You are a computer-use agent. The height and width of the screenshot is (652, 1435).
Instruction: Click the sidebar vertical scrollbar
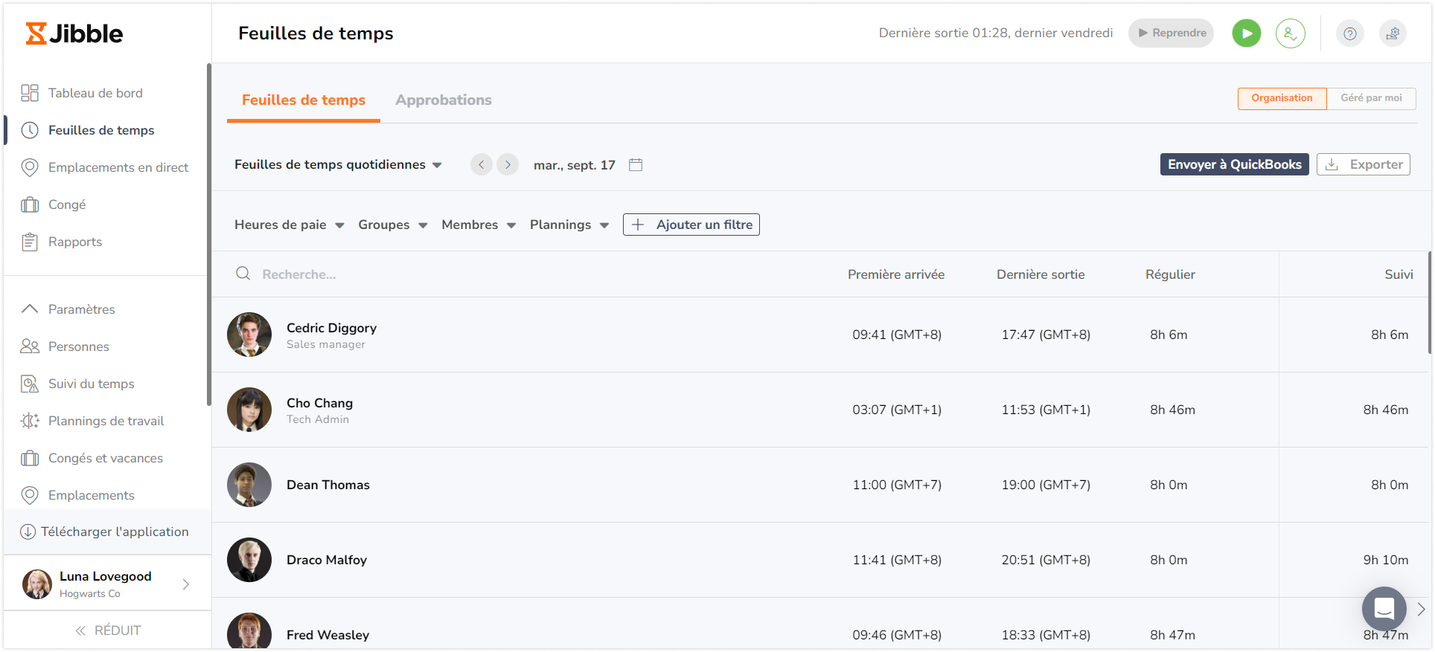click(x=209, y=235)
